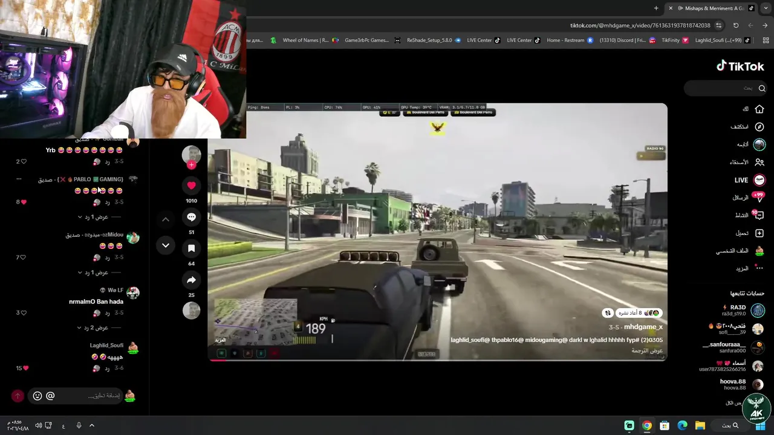The height and width of the screenshot is (435, 774).
Task: Reload the page in Chrome
Action: (x=736, y=25)
